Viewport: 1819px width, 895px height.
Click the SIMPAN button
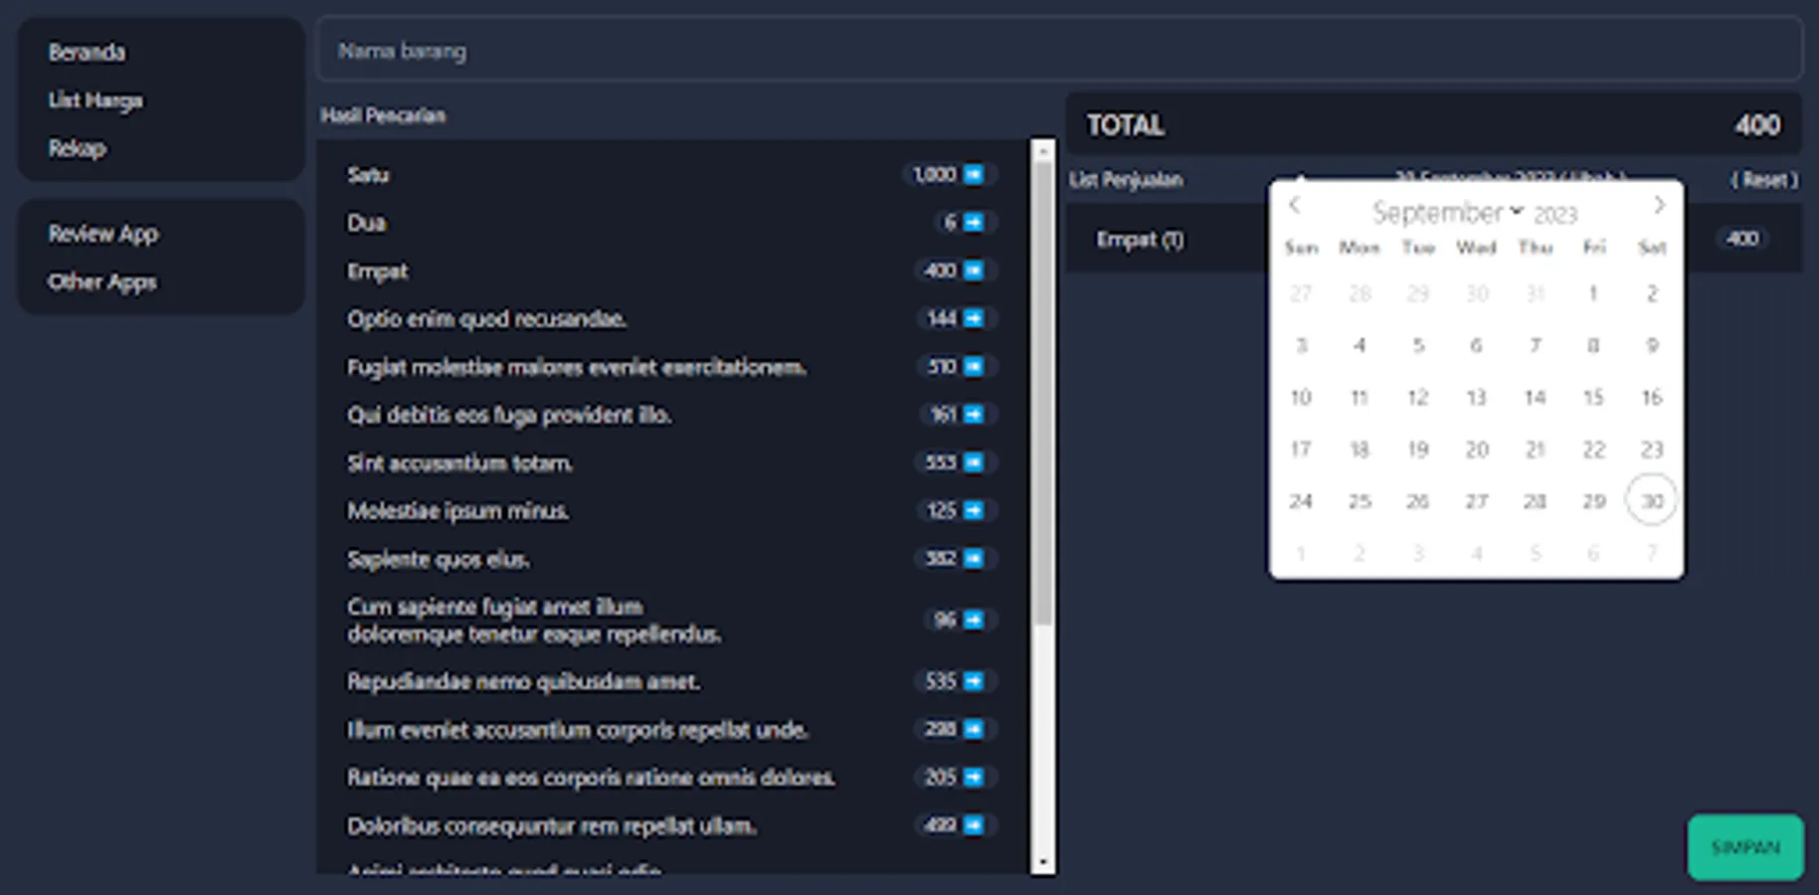pos(1745,847)
